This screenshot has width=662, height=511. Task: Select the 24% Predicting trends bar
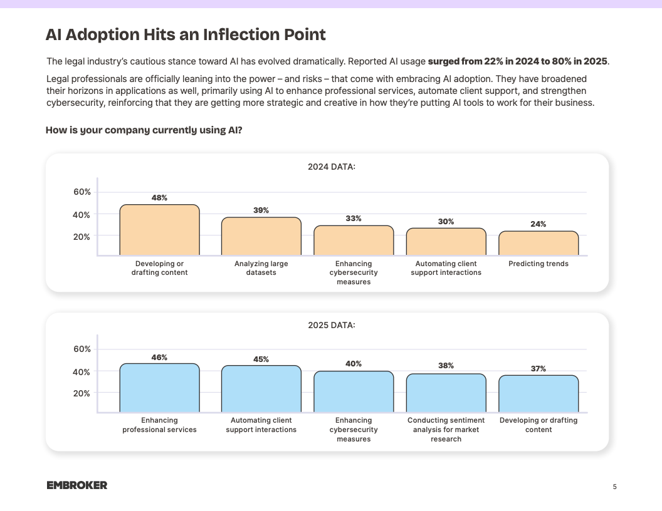point(539,243)
